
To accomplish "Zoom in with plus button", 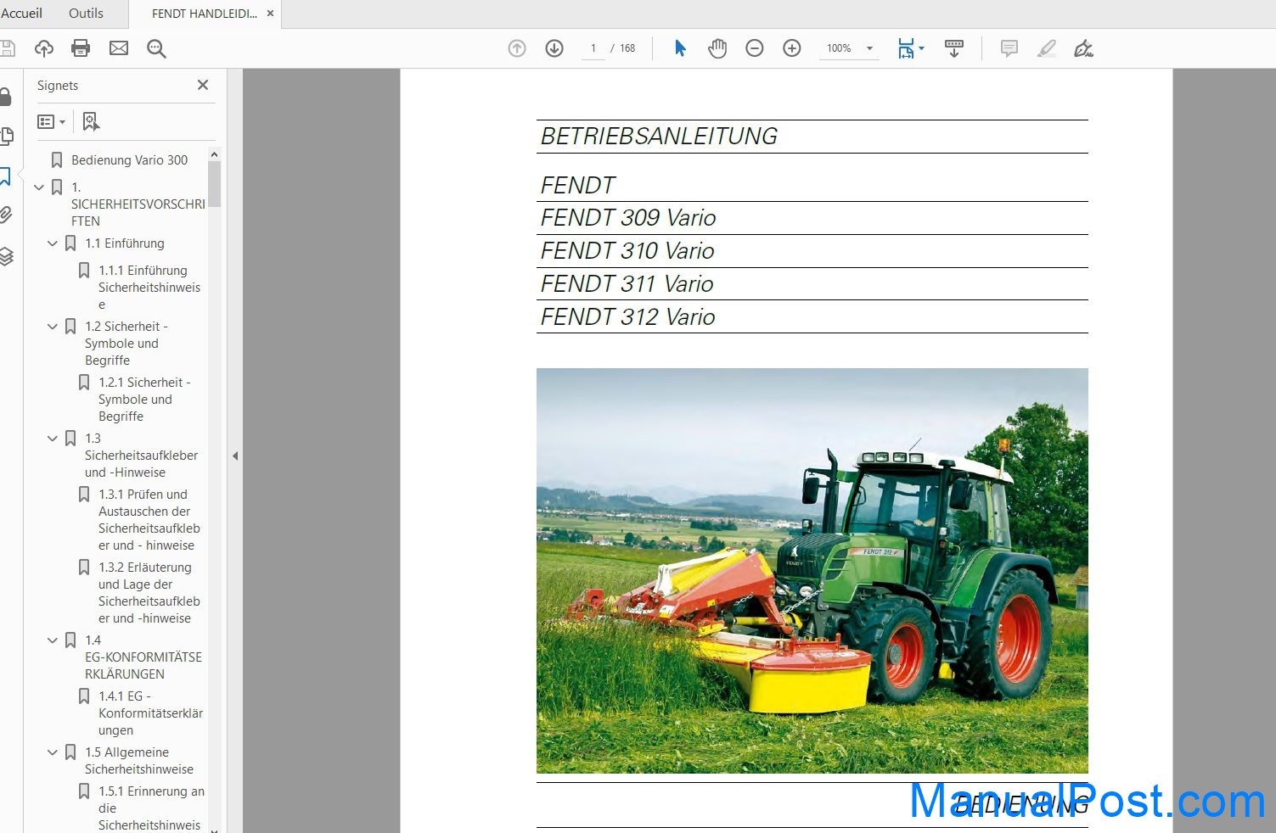I will tap(792, 48).
